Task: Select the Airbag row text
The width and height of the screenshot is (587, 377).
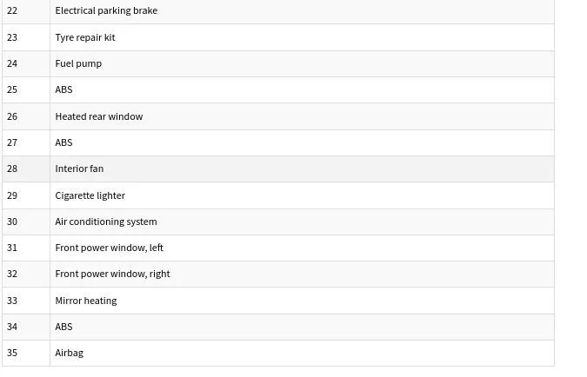Action: tap(70, 353)
